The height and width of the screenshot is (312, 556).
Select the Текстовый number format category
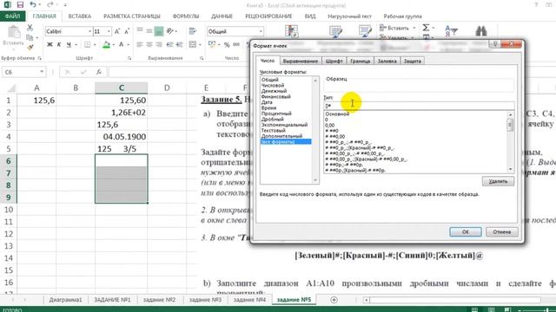[x=273, y=130]
